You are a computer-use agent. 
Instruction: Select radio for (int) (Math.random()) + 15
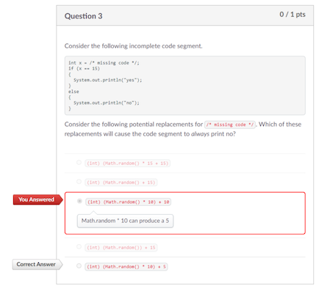(79, 247)
